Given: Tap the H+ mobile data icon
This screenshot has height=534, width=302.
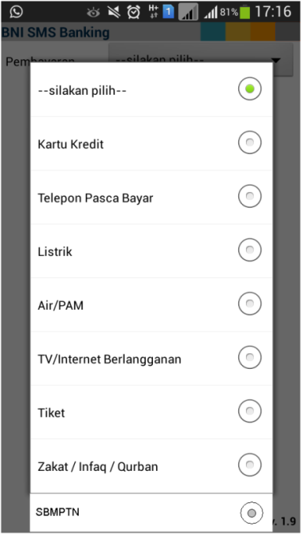Looking at the screenshot, I should click(x=154, y=12).
